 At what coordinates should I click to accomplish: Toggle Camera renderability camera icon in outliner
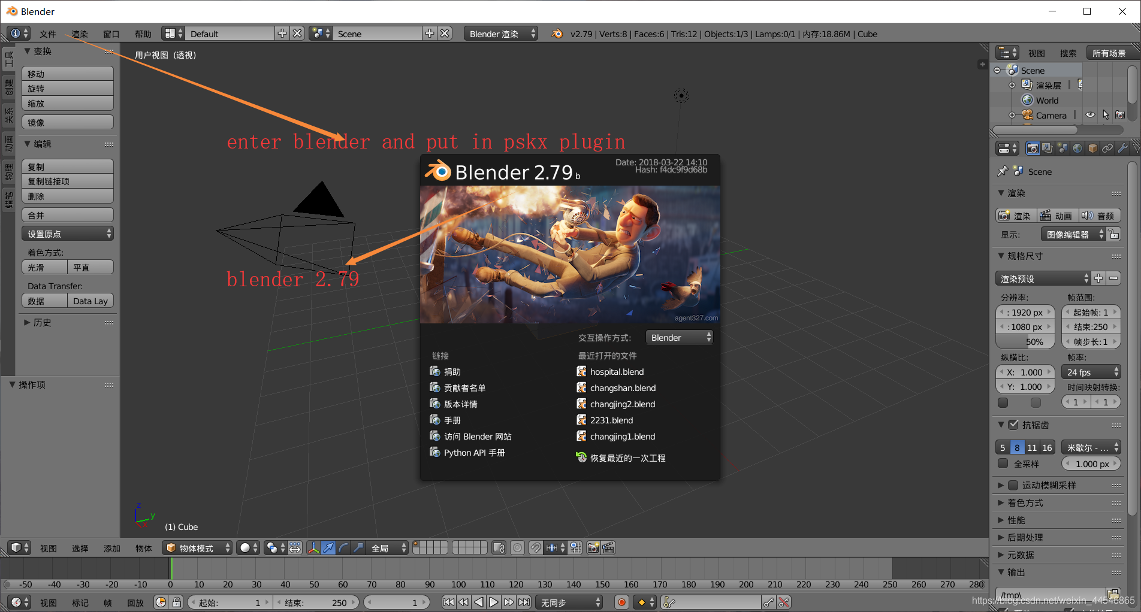pos(1120,115)
